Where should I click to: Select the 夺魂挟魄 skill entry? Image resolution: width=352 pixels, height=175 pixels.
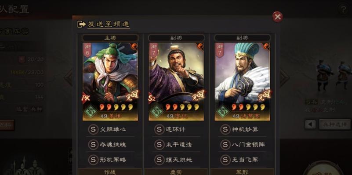(110, 145)
